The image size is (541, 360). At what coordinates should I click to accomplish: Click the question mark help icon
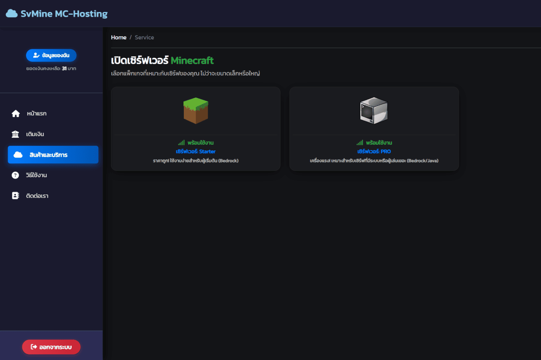(x=15, y=175)
